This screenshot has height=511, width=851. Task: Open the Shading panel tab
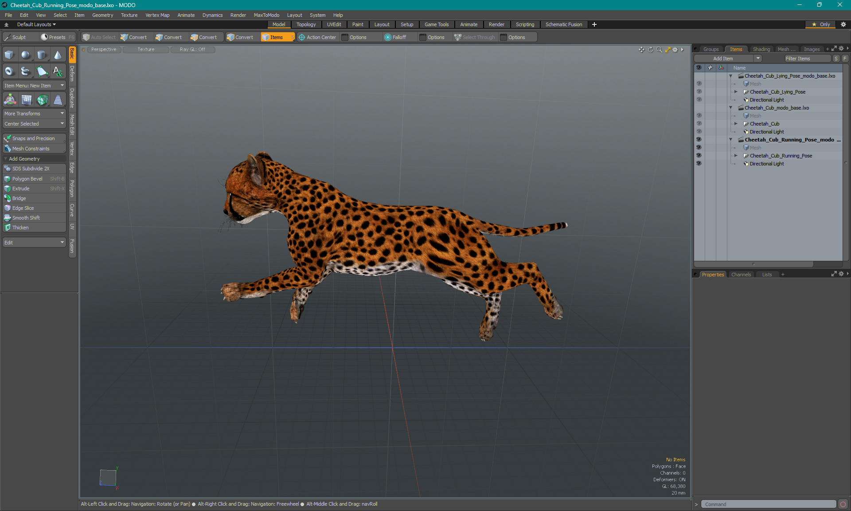(x=761, y=49)
